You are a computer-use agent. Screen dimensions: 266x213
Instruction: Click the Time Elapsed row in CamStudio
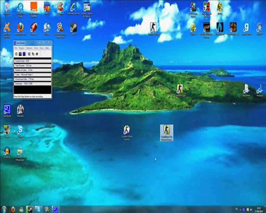pos(33,66)
